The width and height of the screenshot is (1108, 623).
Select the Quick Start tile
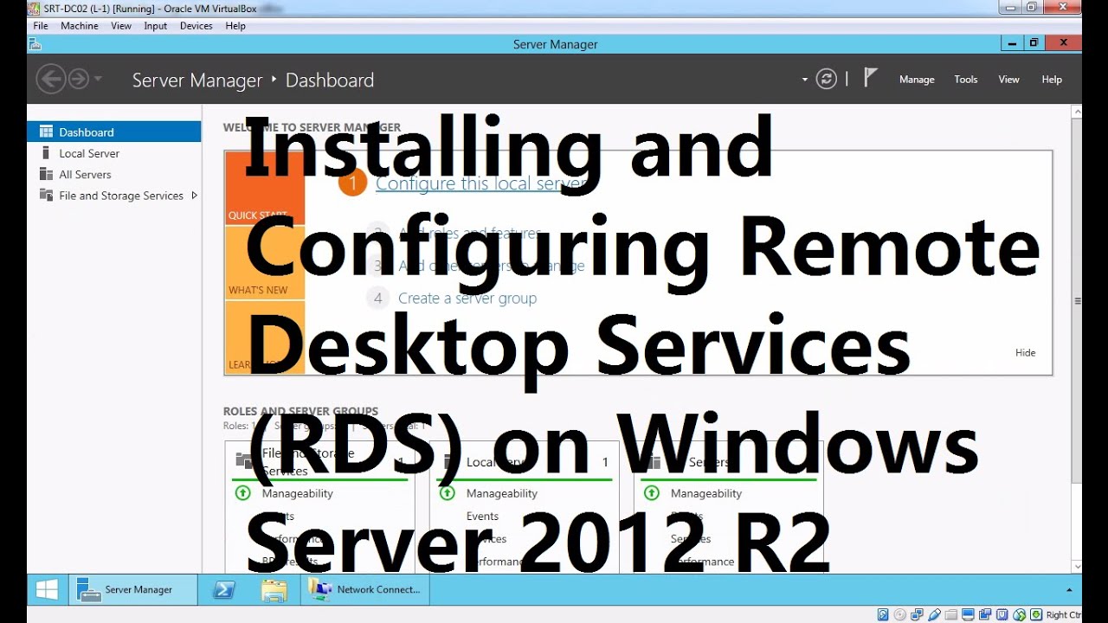(265, 188)
